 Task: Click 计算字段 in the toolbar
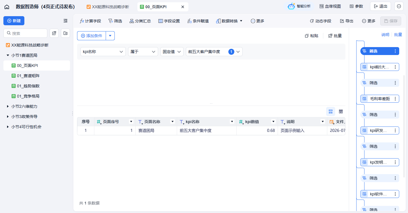click(90, 21)
